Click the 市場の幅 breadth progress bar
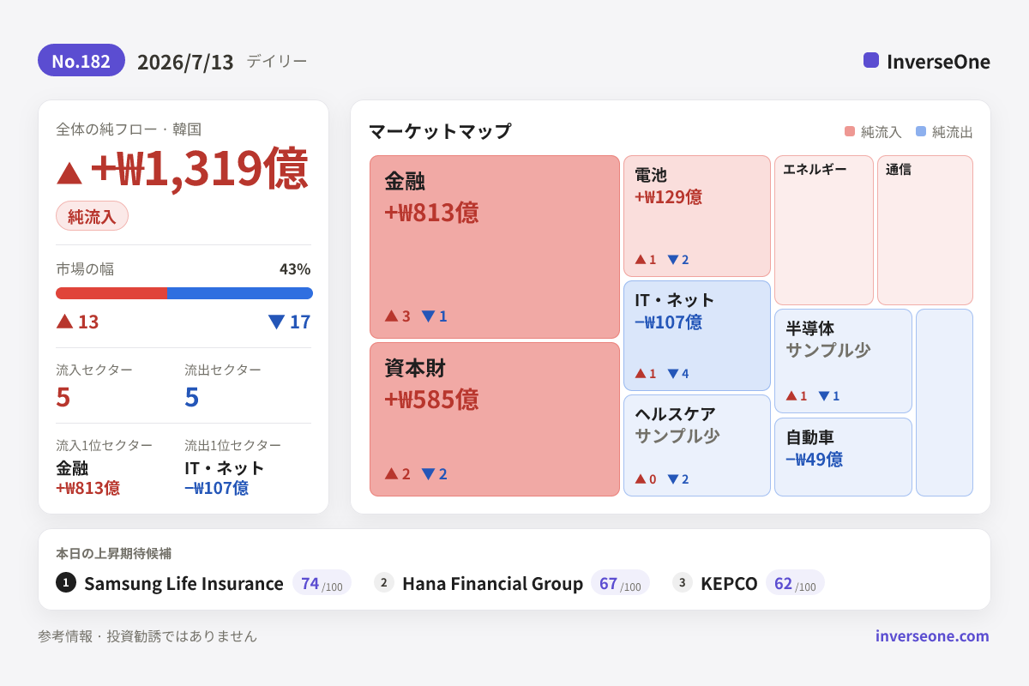 point(184,293)
